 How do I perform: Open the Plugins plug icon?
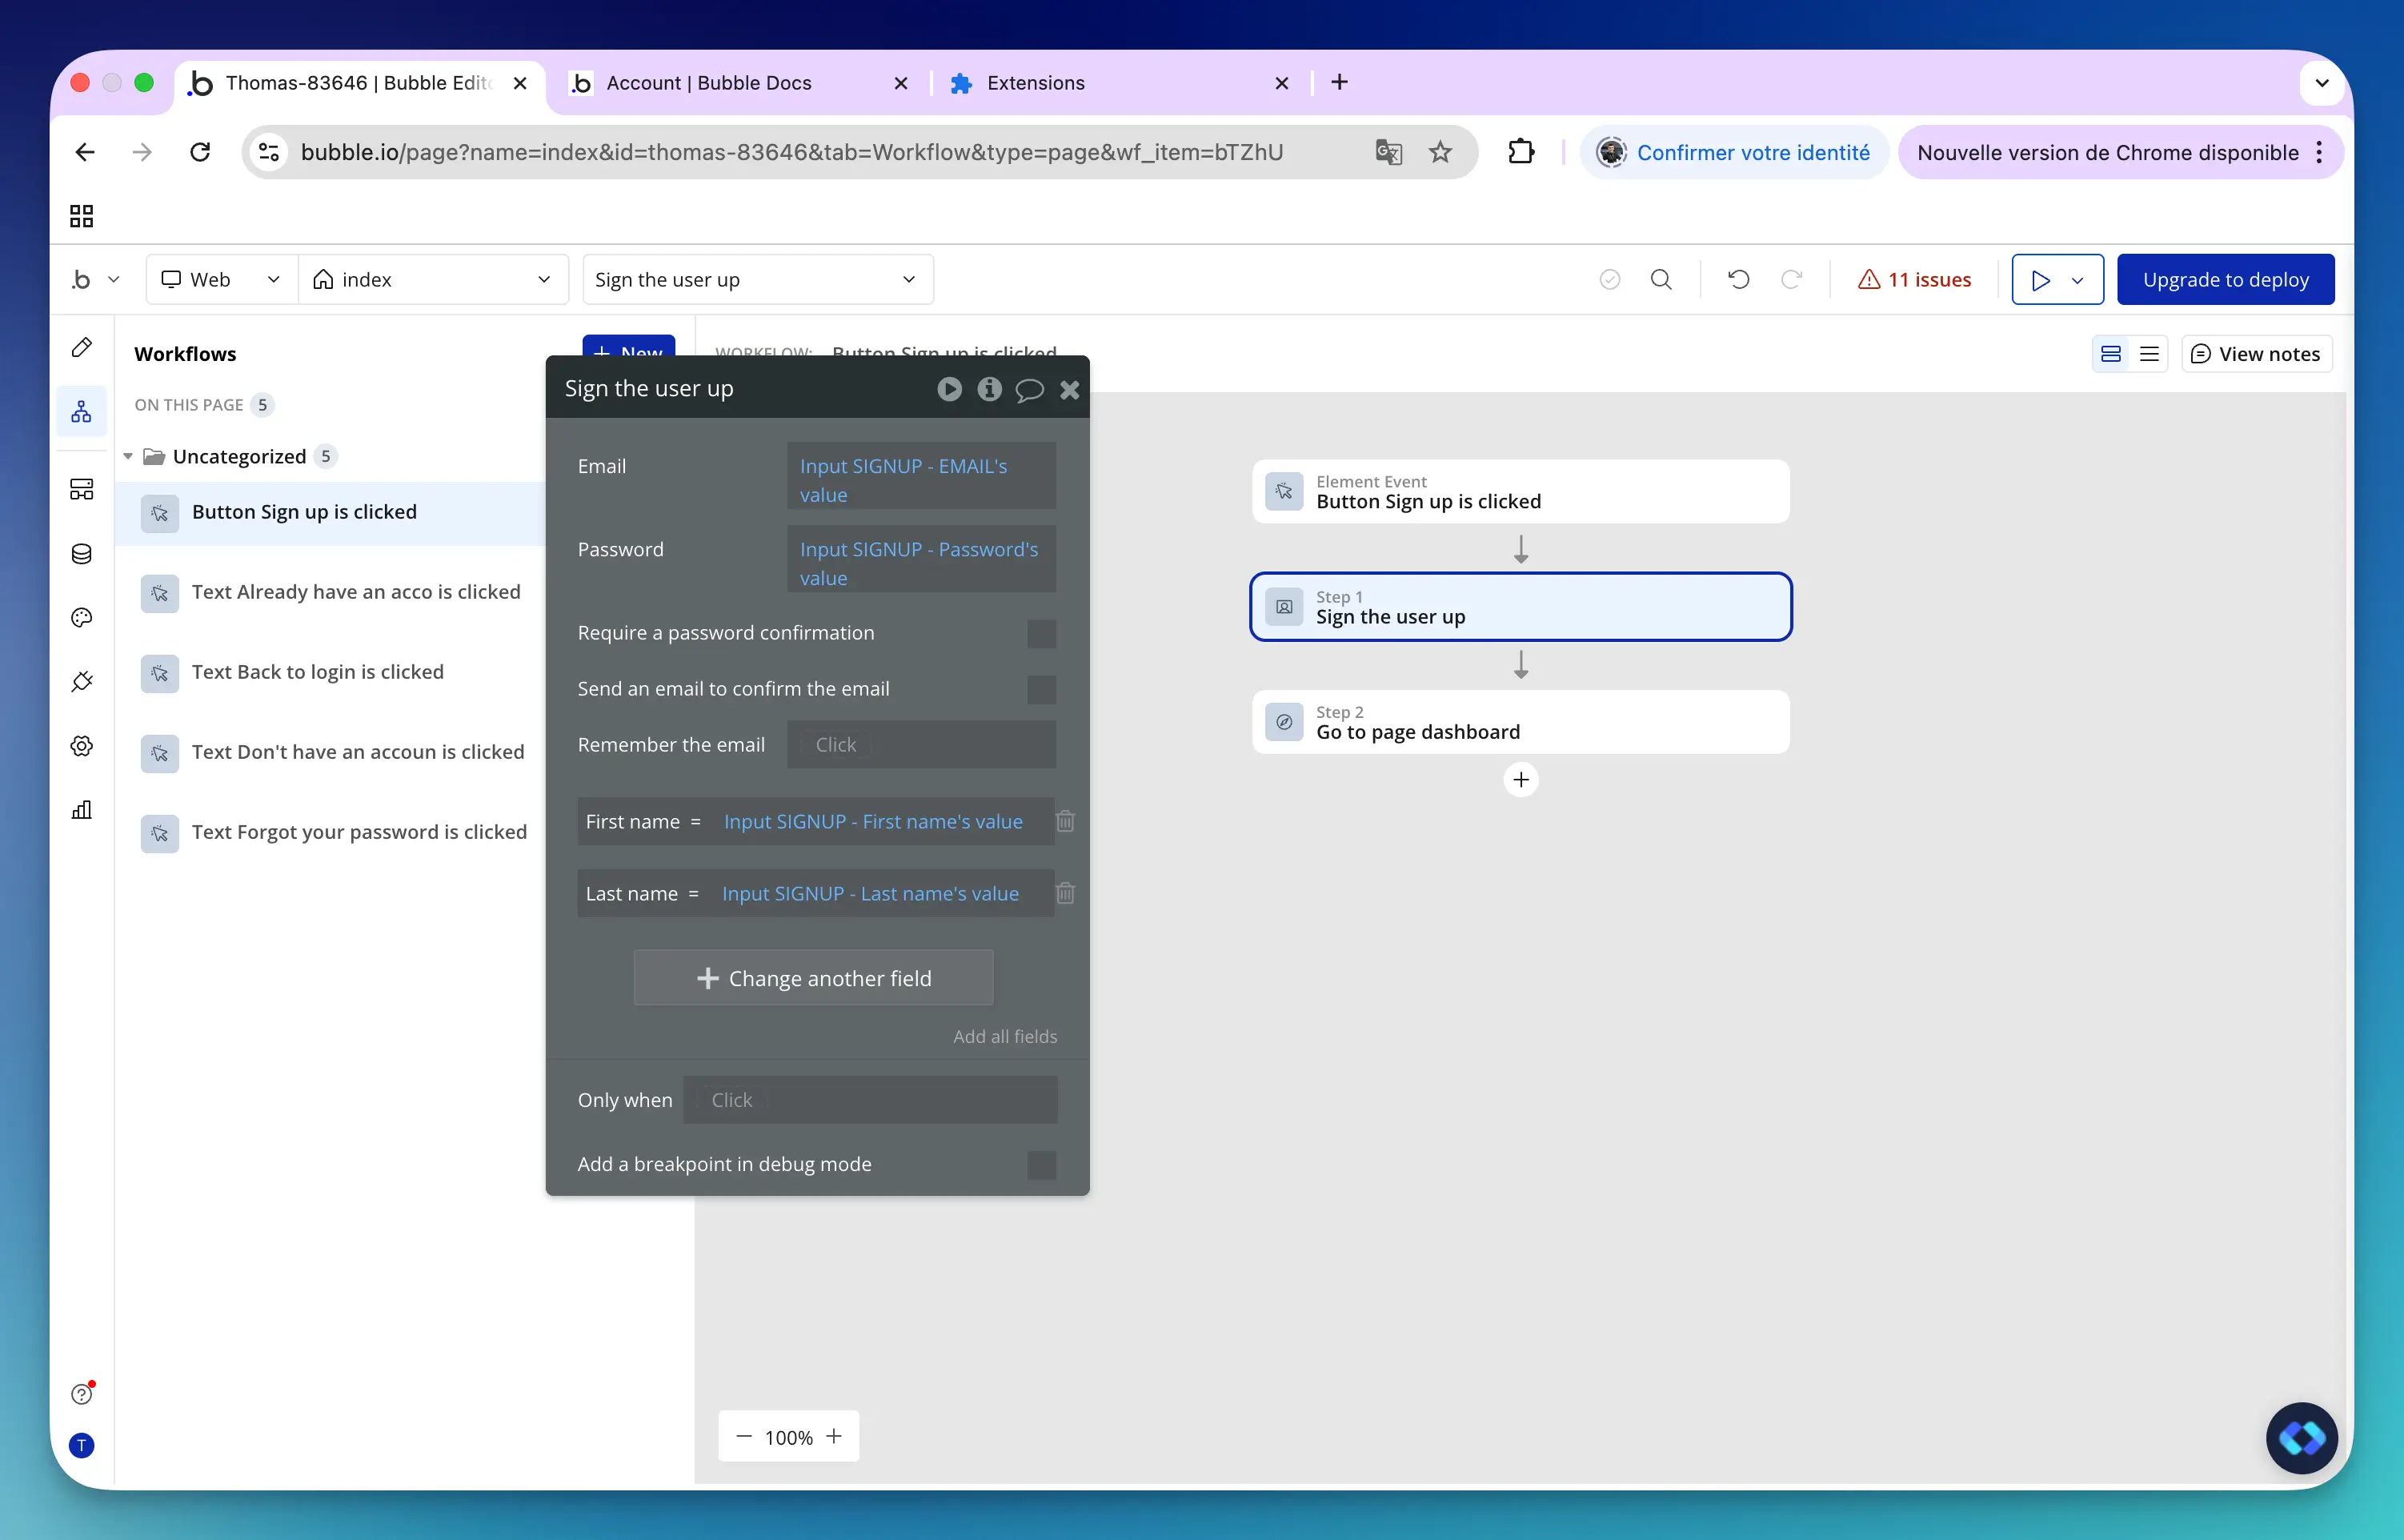(x=82, y=682)
